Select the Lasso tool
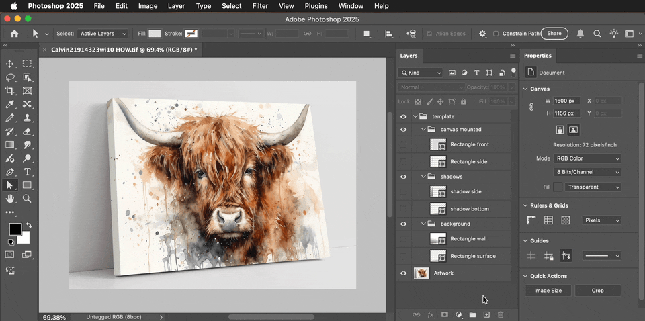645x321 pixels. pyautogui.click(x=10, y=77)
